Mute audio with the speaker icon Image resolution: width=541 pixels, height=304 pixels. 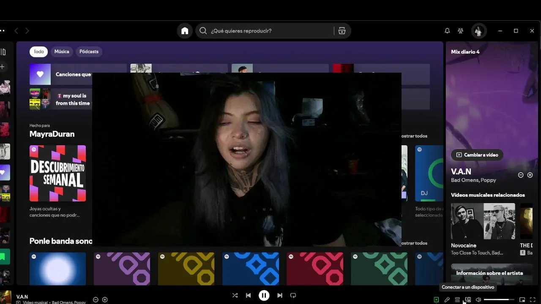pyautogui.click(x=478, y=300)
